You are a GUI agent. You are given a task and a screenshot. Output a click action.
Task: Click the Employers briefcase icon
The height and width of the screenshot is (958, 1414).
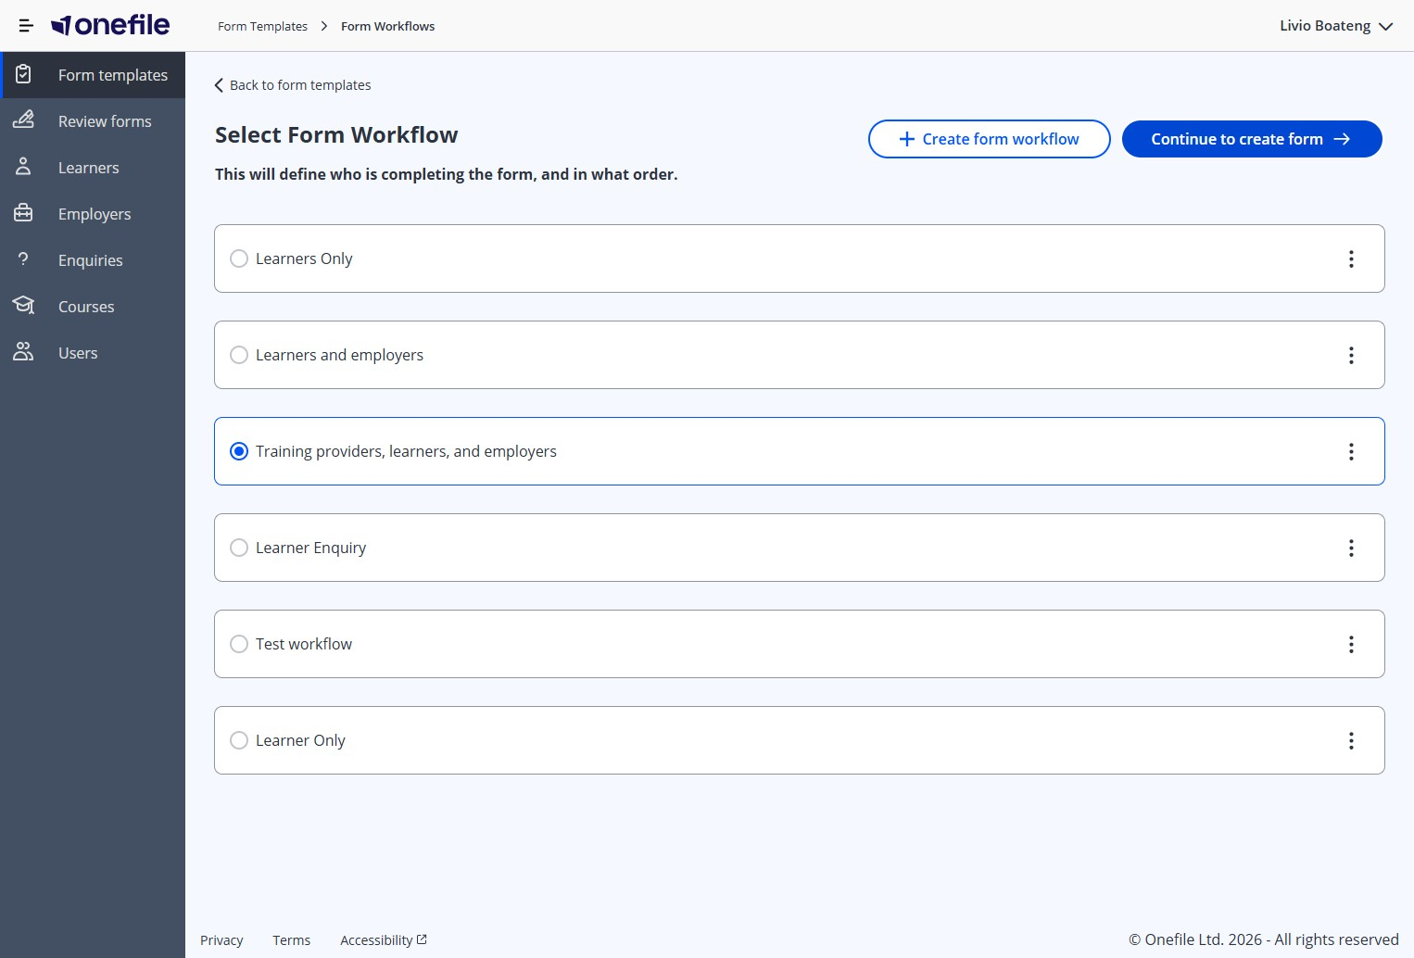23,213
